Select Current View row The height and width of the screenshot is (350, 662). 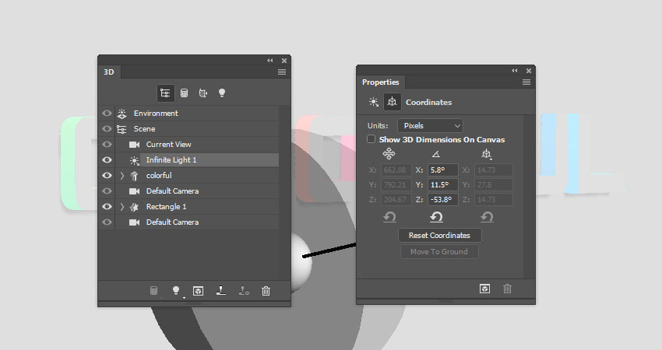pos(197,144)
